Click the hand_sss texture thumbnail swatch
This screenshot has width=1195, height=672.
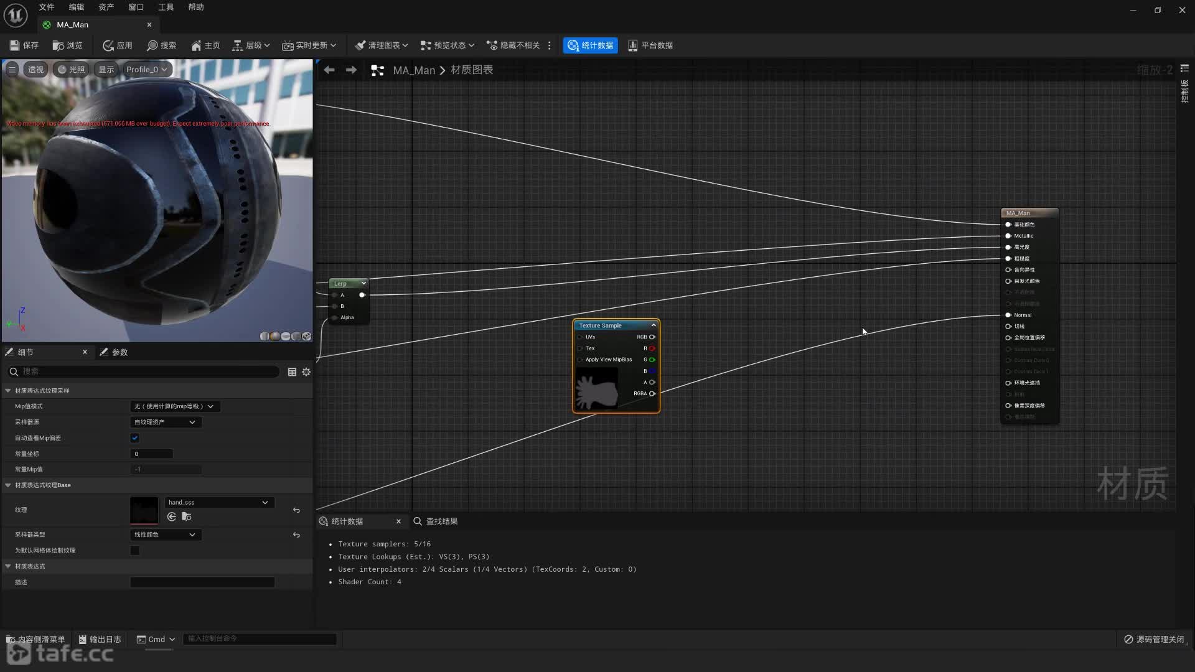click(x=144, y=510)
